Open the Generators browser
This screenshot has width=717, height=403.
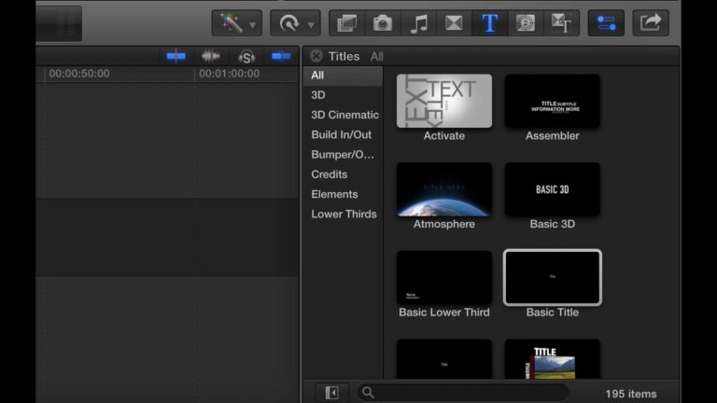pos(525,23)
